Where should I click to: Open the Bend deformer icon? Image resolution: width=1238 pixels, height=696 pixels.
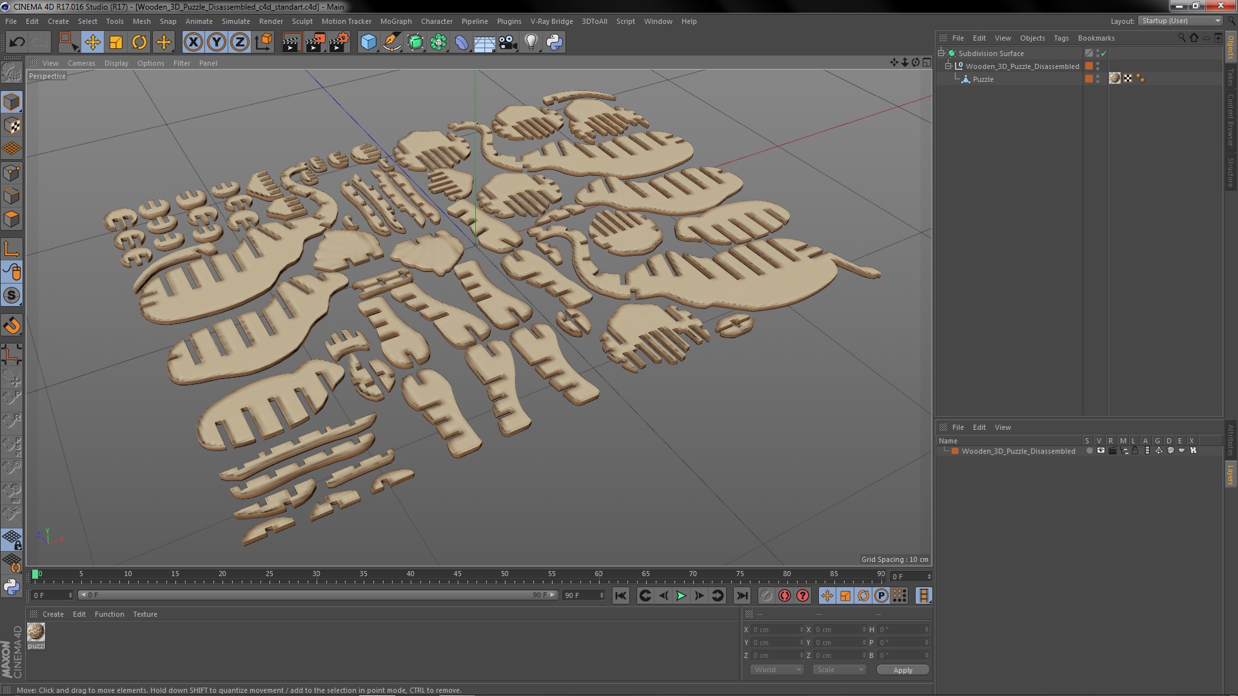point(462,43)
